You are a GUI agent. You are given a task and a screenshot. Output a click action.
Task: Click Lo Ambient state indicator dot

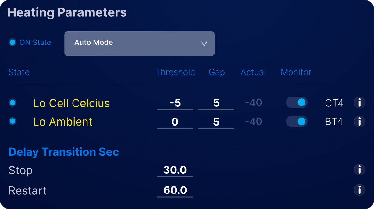click(12, 122)
